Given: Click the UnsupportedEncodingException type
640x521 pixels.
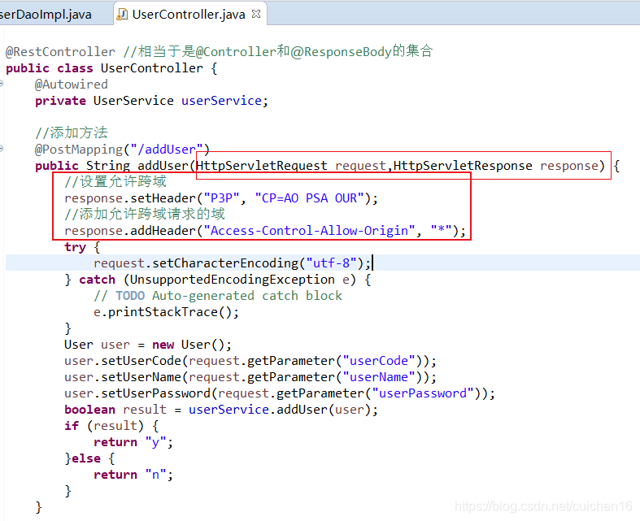Looking at the screenshot, I should pyautogui.click(x=233, y=280).
